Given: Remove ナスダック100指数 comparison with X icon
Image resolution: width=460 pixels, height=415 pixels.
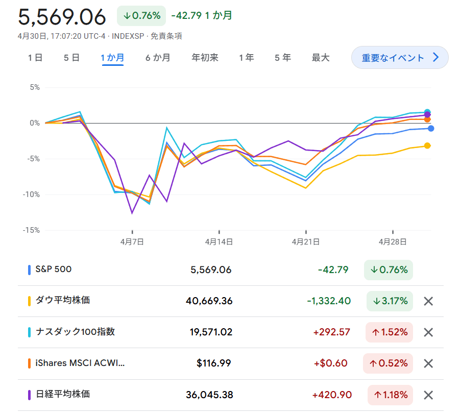Looking at the screenshot, I should pyautogui.click(x=428, y=332).
